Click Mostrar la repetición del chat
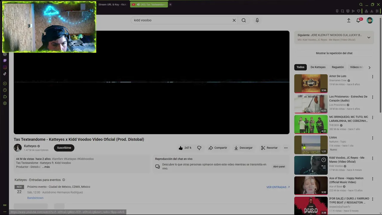The width and height of the screenshot is (382, 215). click(x=334, y=53)
